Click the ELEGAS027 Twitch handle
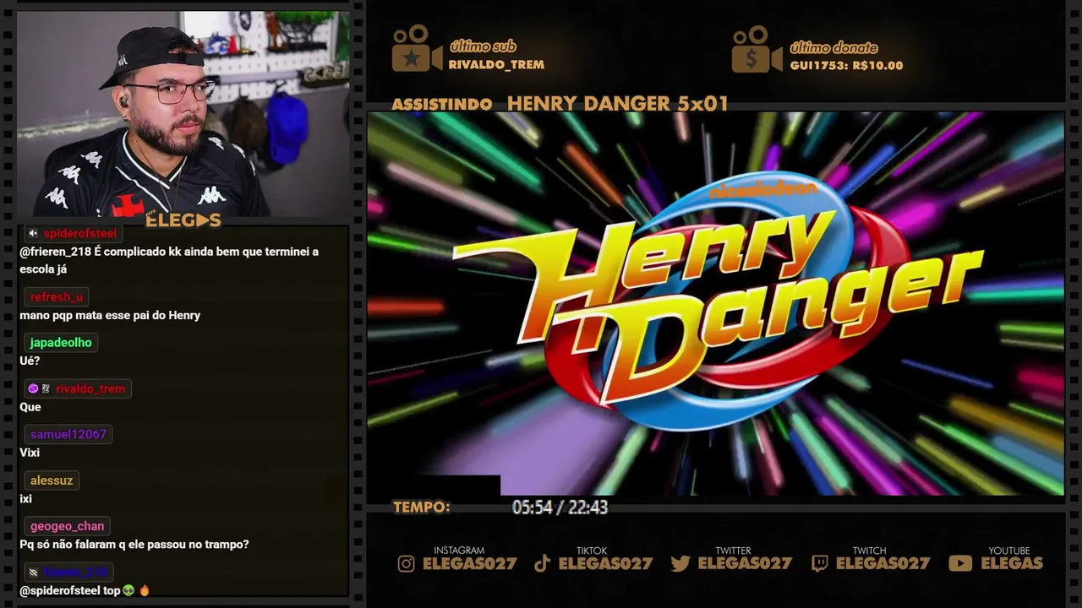Image resolution: width=1082 pixels, height=608 pixels. pos(883,563)
